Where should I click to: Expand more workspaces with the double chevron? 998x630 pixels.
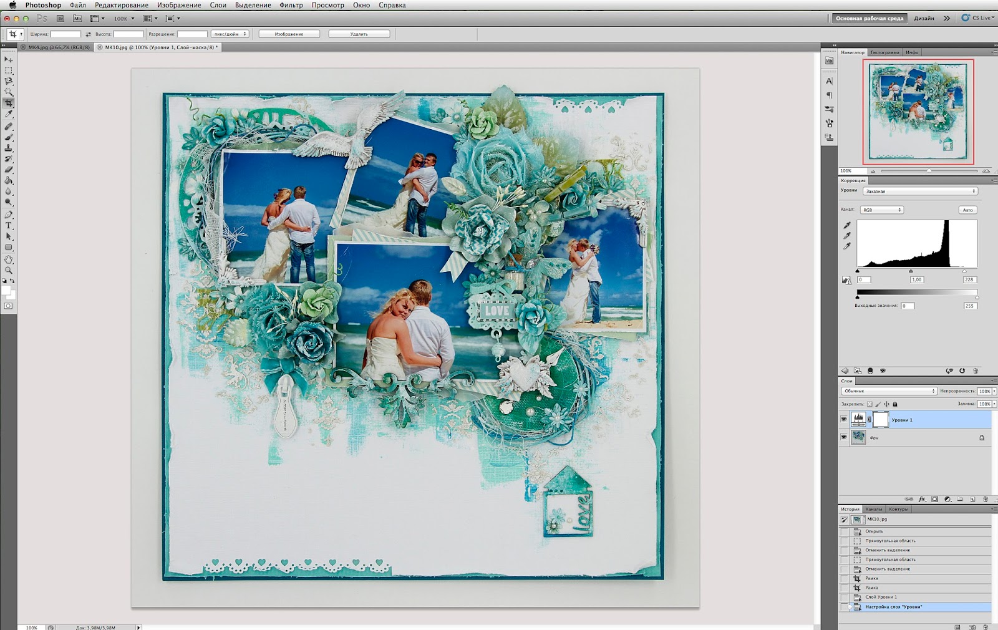click(947, 18)
